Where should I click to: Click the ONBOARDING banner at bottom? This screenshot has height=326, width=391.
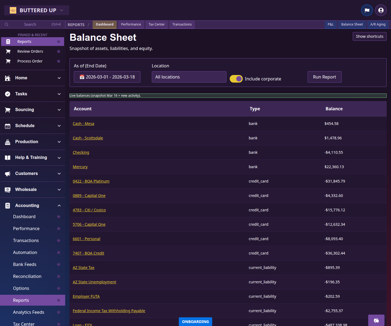point(195,322)
